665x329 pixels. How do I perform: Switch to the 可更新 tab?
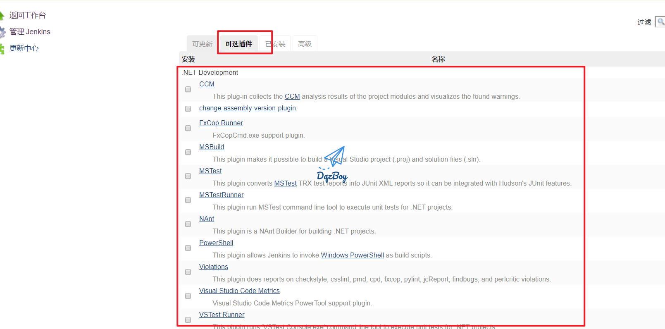[202, 44]
